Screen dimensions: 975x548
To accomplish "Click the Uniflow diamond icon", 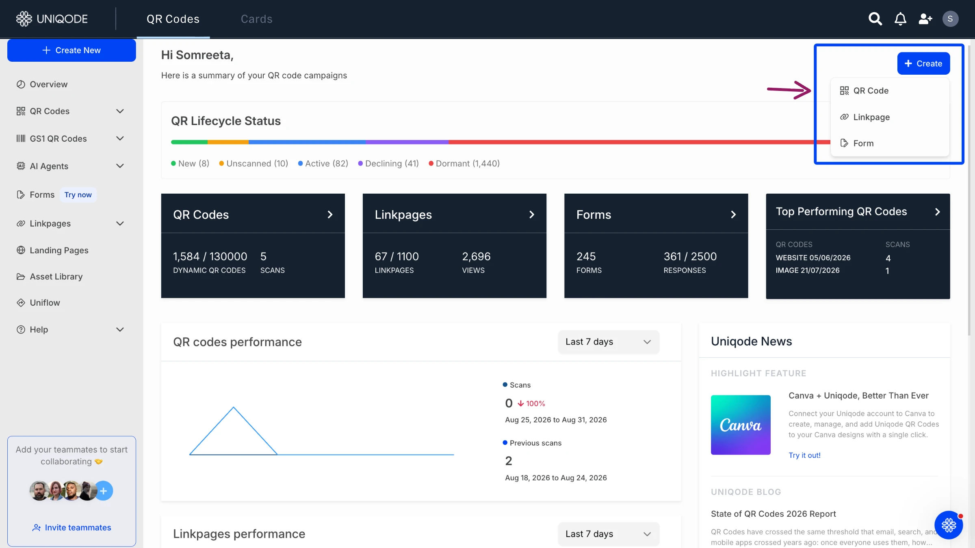I will [21, 303].
